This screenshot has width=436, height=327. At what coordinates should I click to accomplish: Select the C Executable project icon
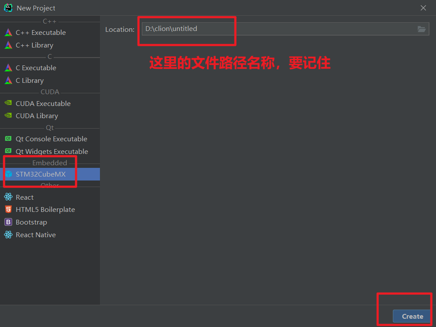click(x=9, y=68)
